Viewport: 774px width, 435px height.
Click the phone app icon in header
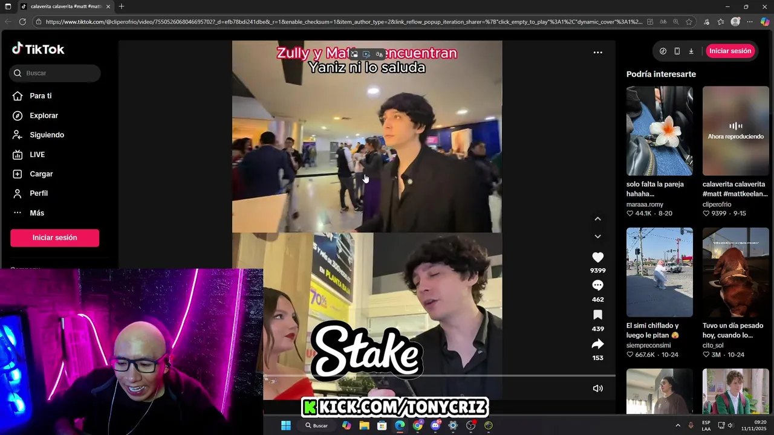pos(677,51)
